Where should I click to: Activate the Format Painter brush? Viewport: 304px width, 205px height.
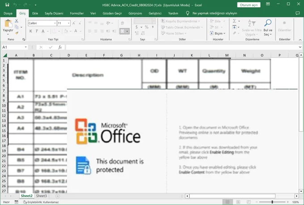(x=17, y=33)
